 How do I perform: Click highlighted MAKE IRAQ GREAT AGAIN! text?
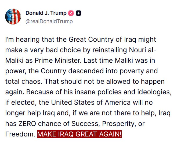pyautogui.click(x=79, y=134)
